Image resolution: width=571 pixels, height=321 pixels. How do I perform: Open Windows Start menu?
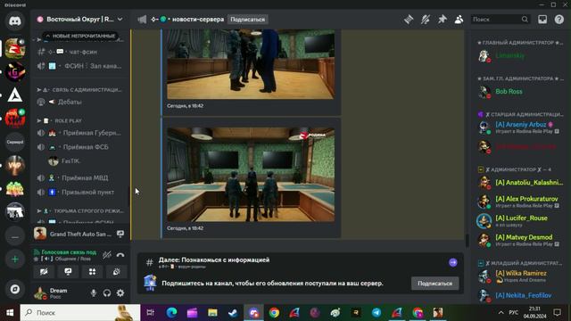click(x=10, y=313)
